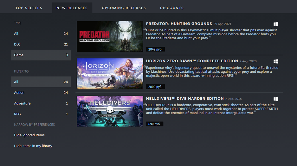
Task: Filter to RPG genre
Action: pyautogui.click(x=41, y=114)
